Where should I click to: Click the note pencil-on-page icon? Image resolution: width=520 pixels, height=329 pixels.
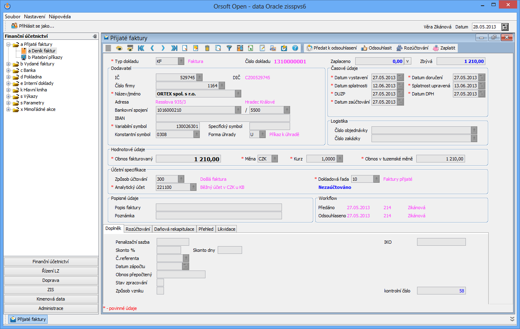pyautogui.click(x=262, y=48)
